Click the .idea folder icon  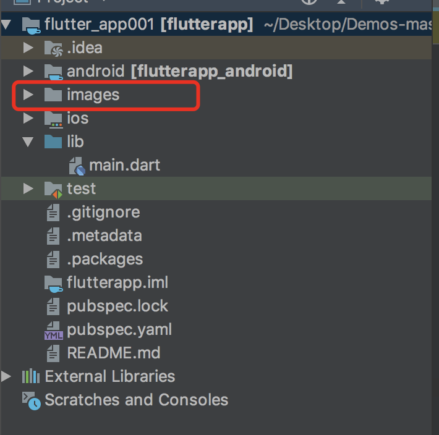tap(53, 48)
